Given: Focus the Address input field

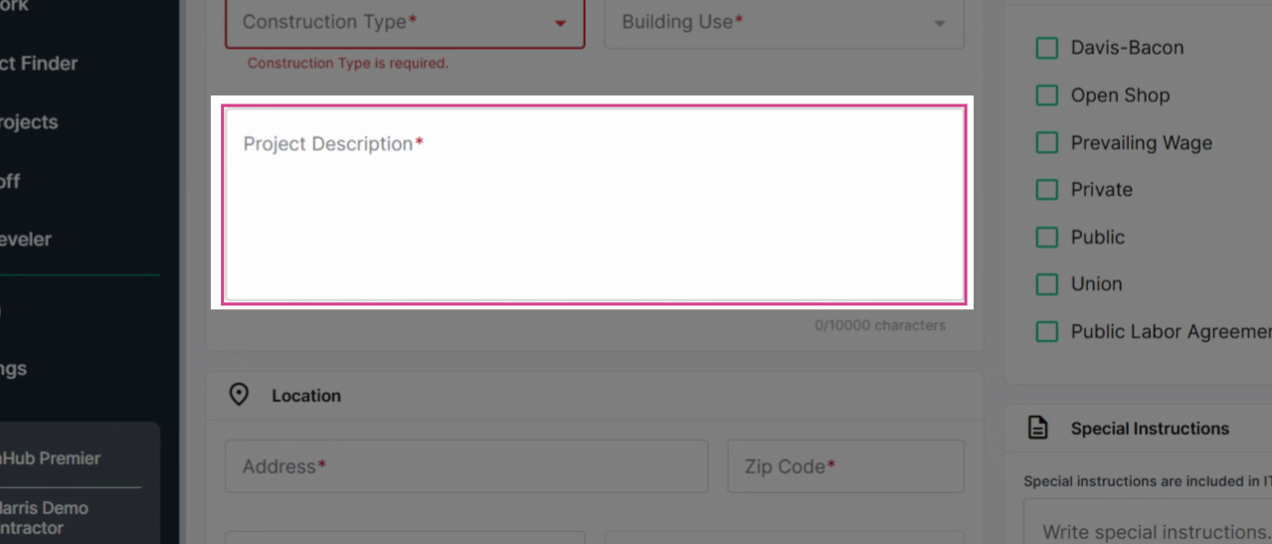Looking at the screenshot, I should [x=466, y=466].
